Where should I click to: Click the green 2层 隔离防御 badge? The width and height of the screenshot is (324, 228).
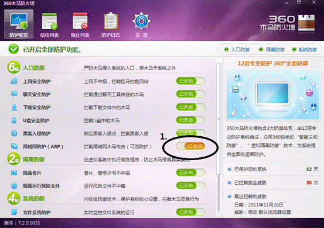13,159
